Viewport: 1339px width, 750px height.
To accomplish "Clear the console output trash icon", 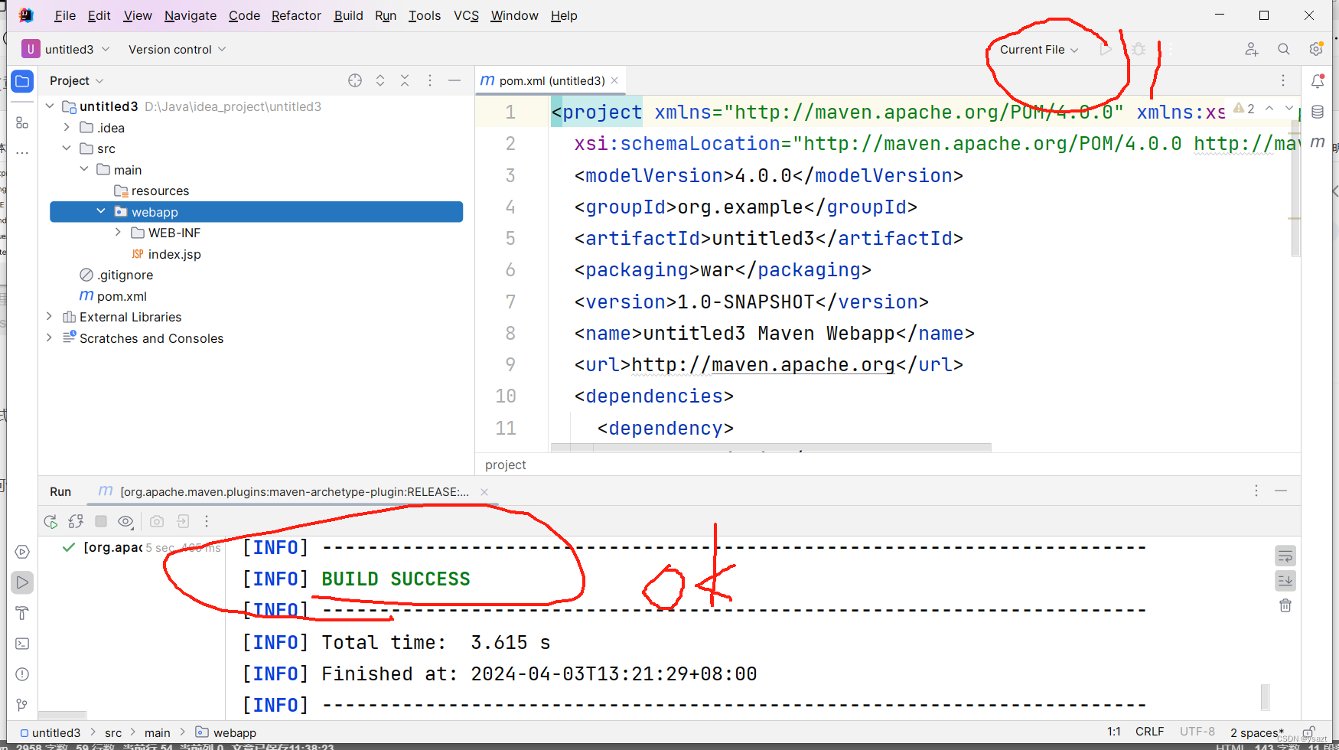I will (x=1285, y=605).
